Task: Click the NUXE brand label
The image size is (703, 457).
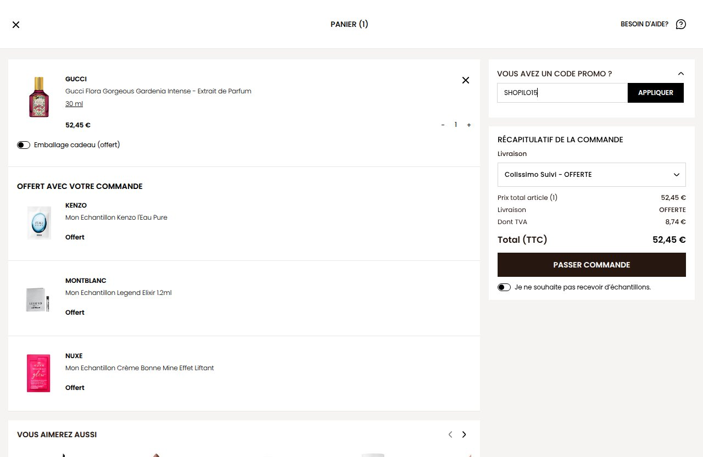Action: [x=74, y=356]
